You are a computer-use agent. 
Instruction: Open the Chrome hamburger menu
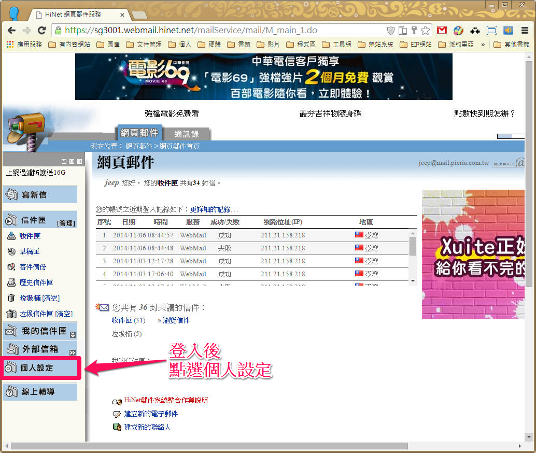525,31
